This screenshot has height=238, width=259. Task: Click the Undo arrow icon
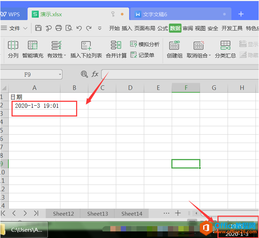click(x=79, y=28)
